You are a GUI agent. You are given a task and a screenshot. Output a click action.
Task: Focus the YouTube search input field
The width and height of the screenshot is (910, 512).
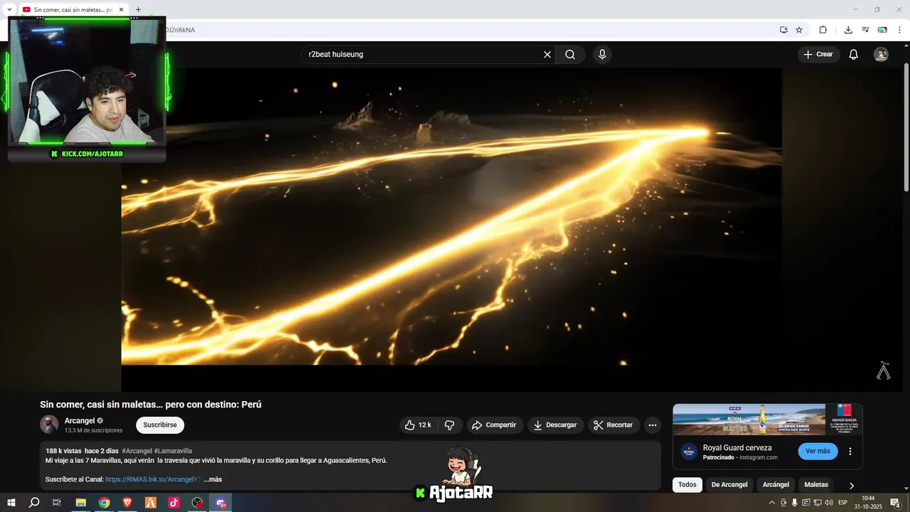pyautogui.click(x=423, y=55)
